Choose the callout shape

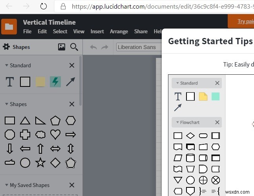coord(10,162)
